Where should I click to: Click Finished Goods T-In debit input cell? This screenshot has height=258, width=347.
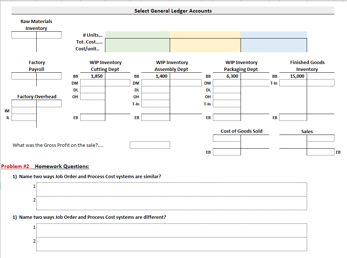point(293,83)
